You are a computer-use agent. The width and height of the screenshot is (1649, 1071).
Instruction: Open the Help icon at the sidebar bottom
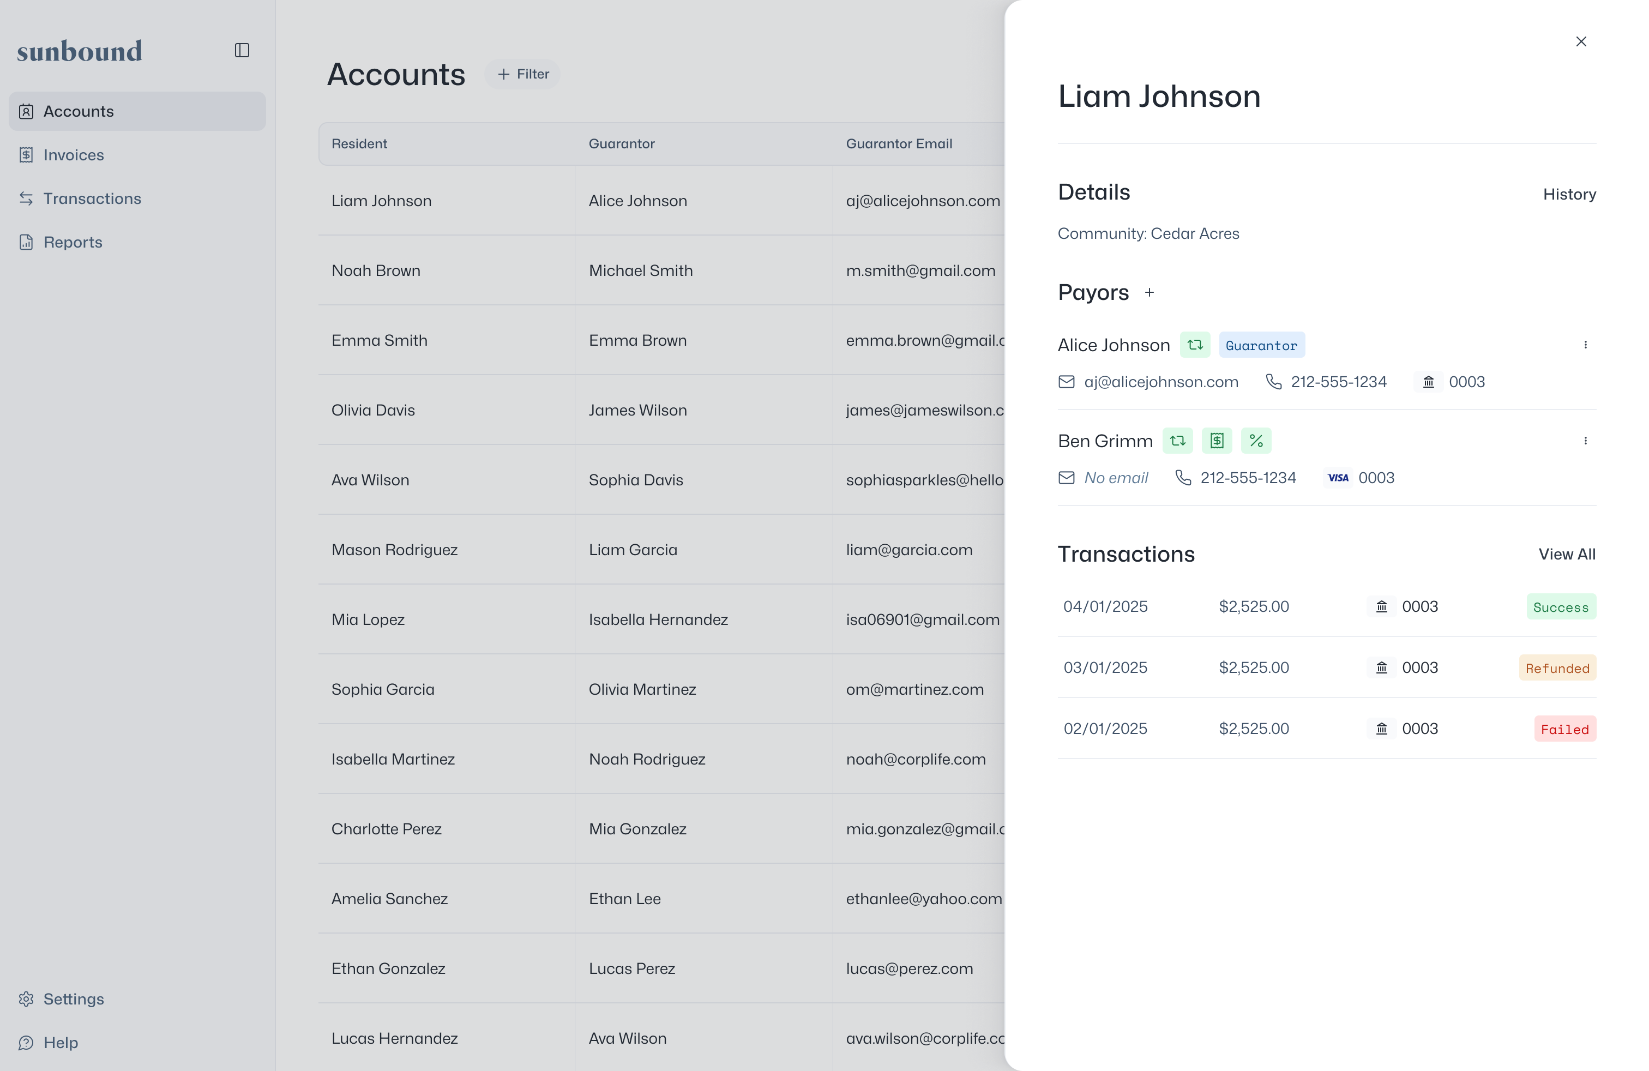(26, 1042)
